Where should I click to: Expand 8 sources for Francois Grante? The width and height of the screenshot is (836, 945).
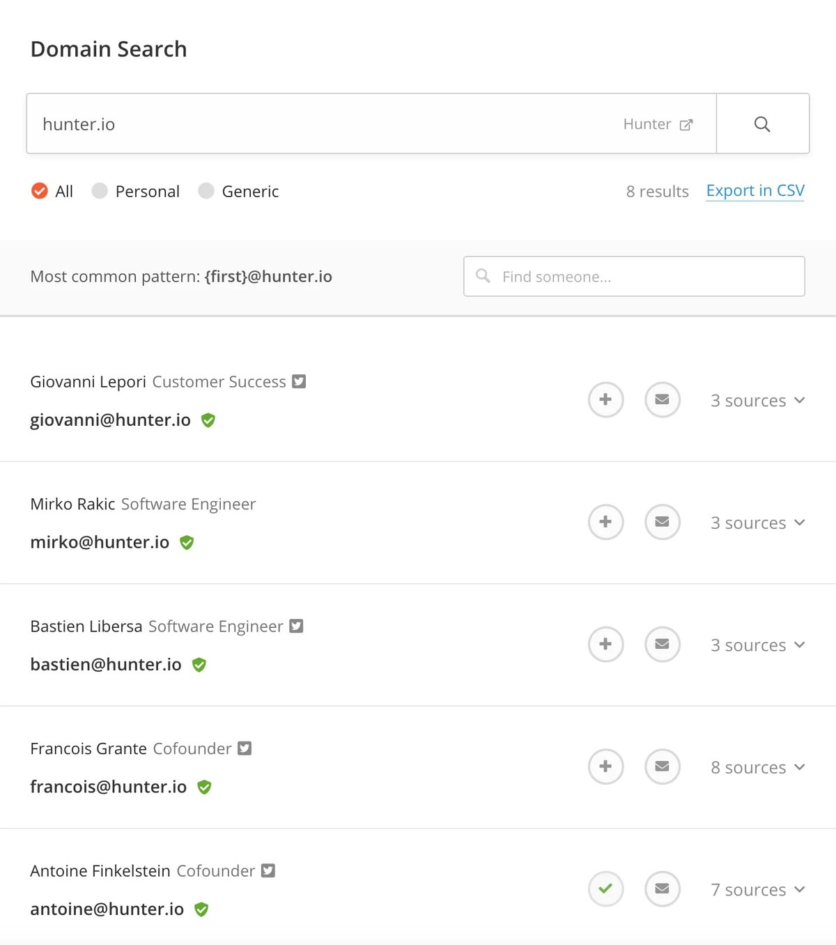(757, 767)
